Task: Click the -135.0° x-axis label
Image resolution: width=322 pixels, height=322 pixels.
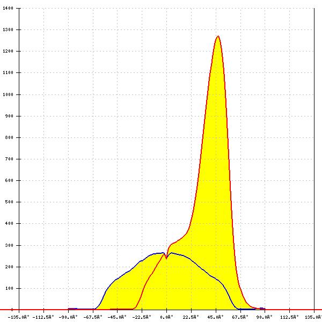Action: pyautogui.click(x=19, y=317)
